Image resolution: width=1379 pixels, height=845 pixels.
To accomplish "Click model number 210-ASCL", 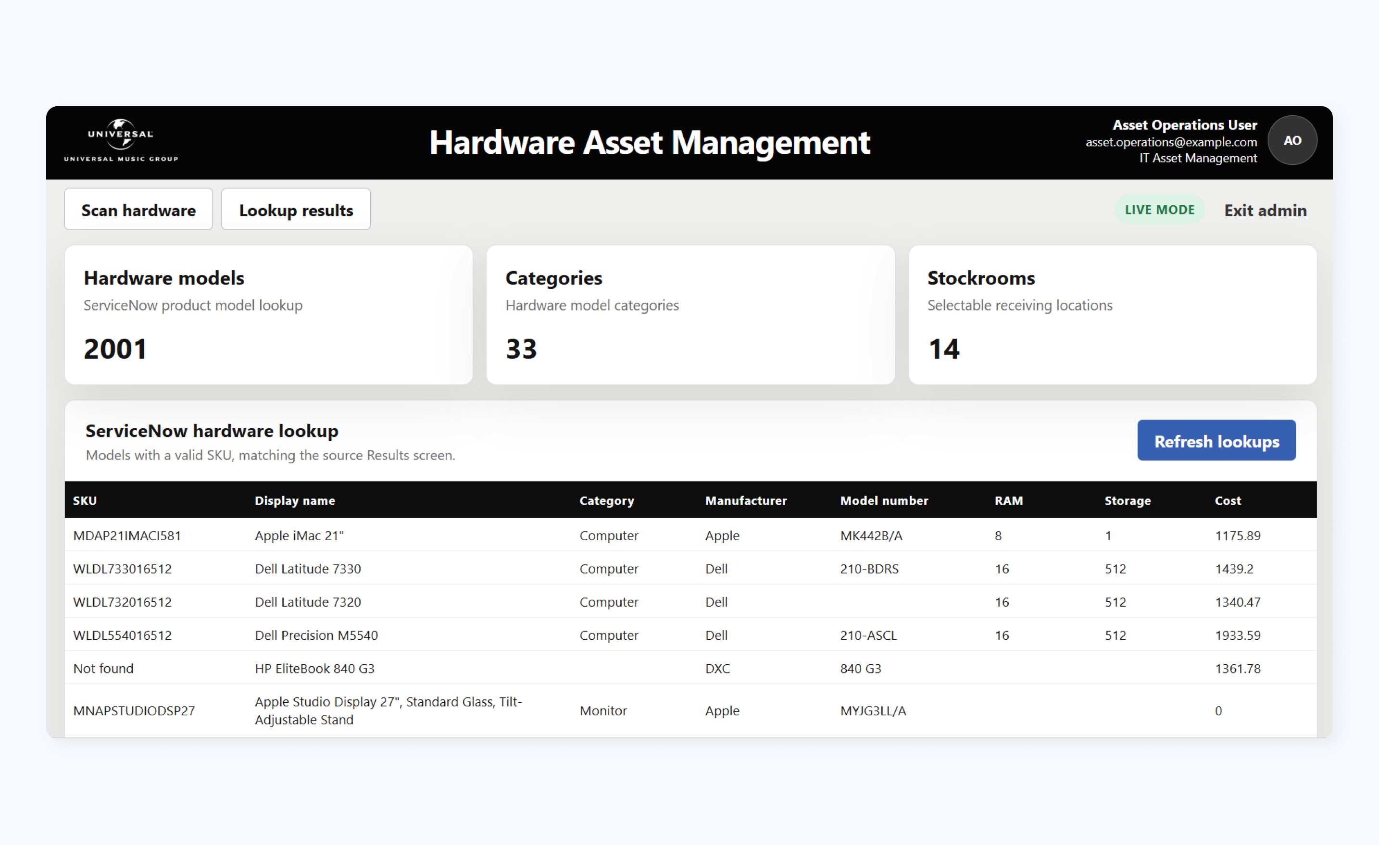I will (868, 635).
